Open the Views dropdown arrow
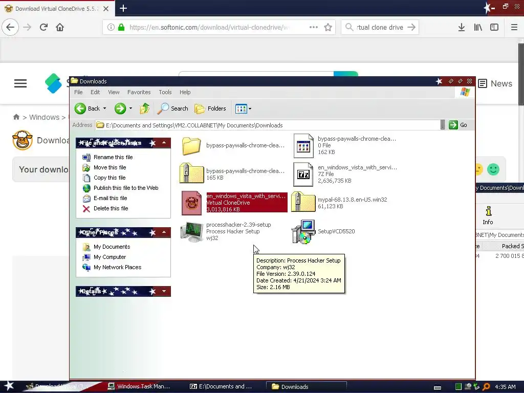 [250, 108]
